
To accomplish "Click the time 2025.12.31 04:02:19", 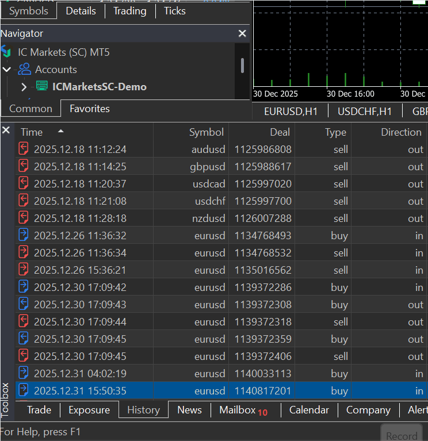I will tap(80, 374).
